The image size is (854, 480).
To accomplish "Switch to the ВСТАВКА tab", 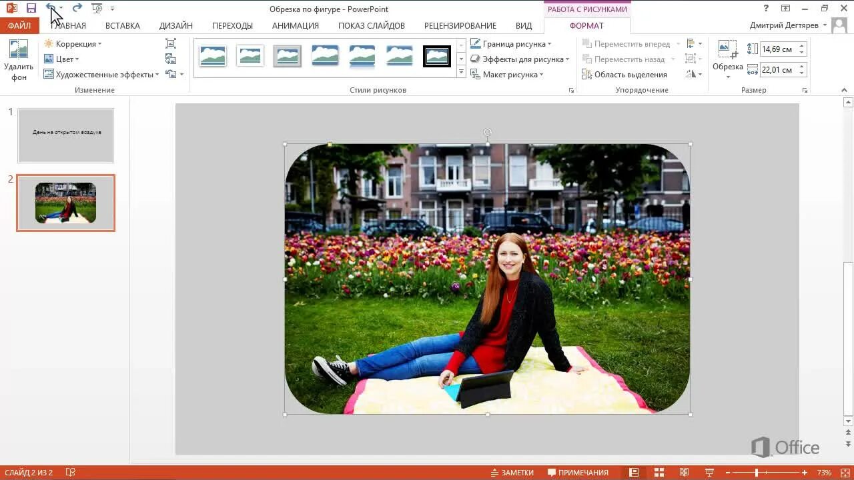I will tap(123, 25).
